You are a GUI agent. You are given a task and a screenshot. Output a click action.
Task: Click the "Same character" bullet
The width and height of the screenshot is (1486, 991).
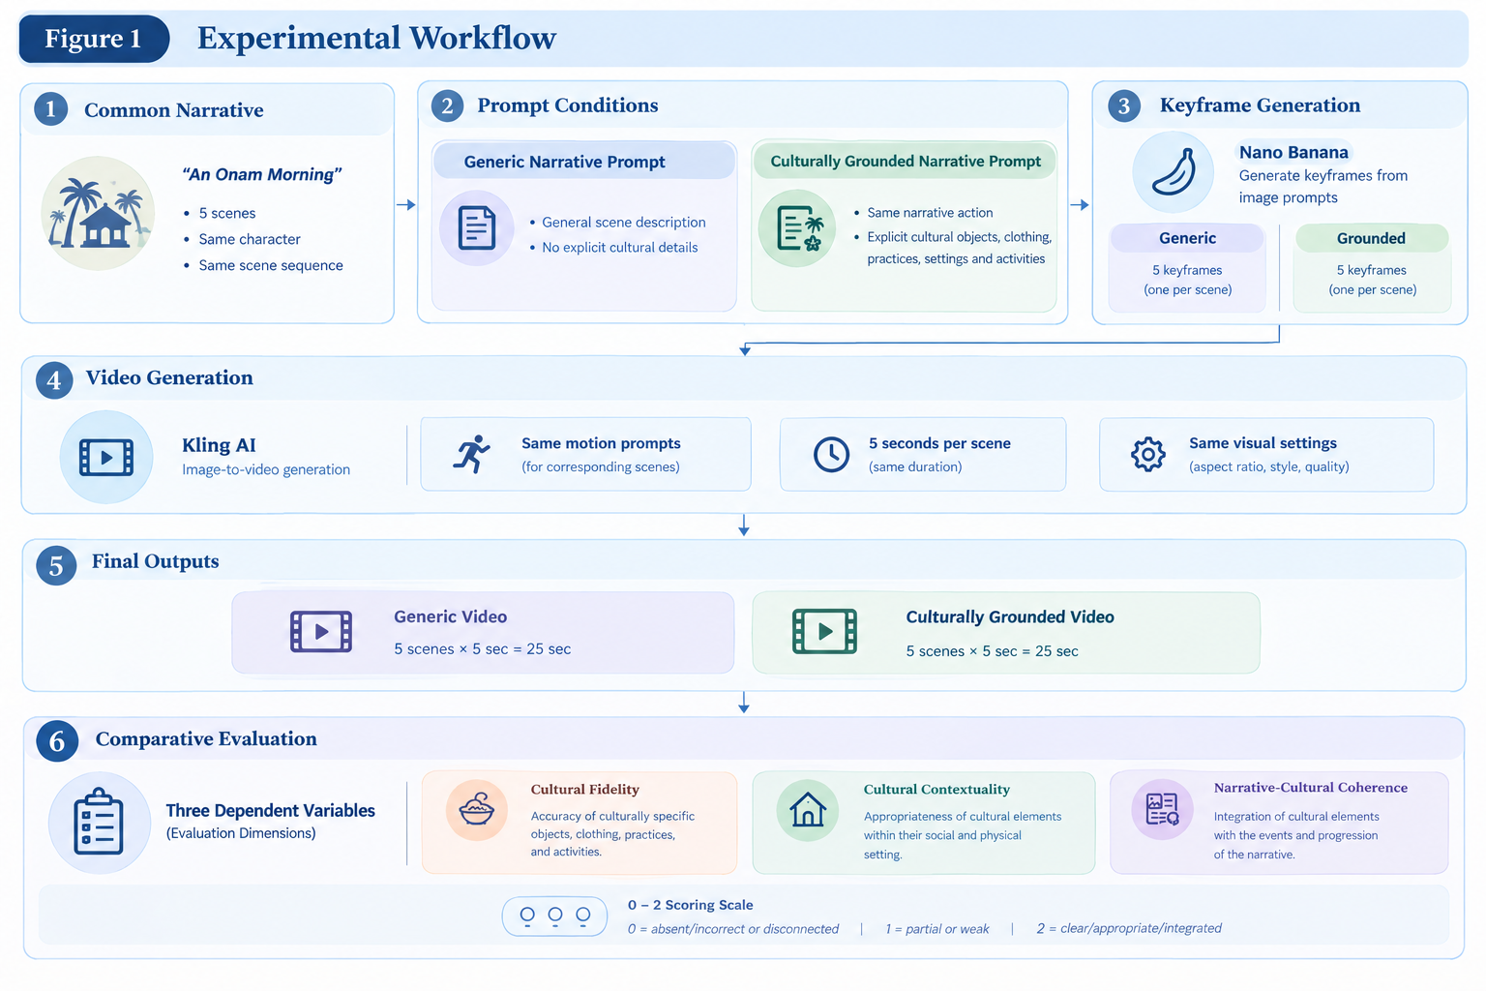pyautogui.click(x=250, y=239)
